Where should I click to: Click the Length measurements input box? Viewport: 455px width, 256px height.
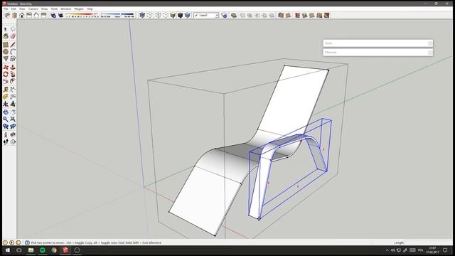click(428, 242)
